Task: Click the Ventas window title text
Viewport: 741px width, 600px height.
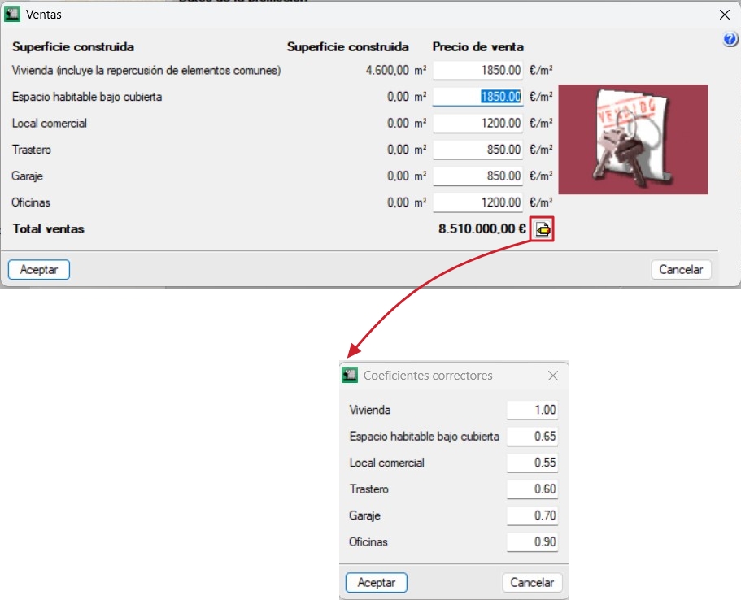Action: tap(43, 15)
